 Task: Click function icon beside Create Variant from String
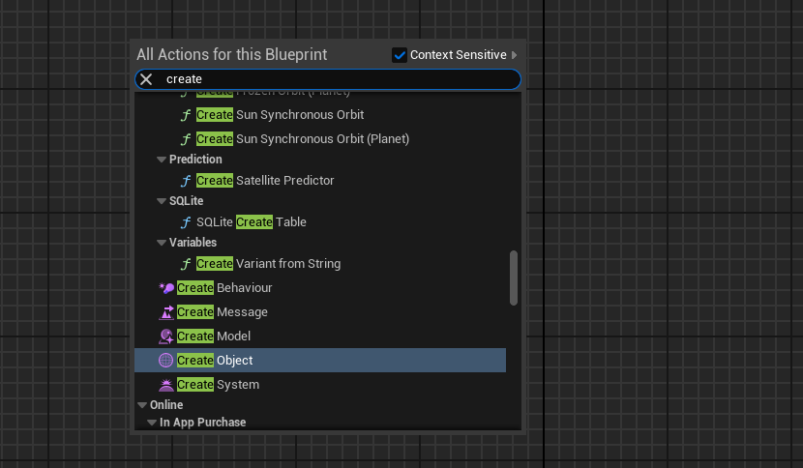(186, 264)
